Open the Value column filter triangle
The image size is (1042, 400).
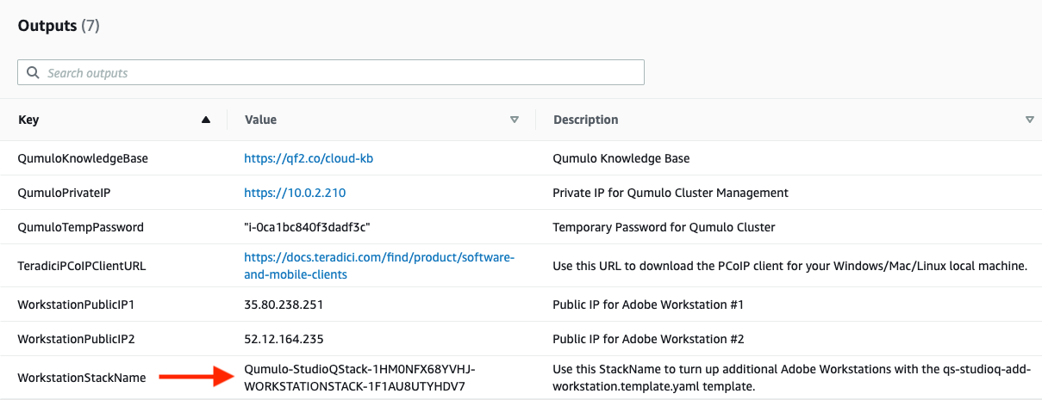515,120
